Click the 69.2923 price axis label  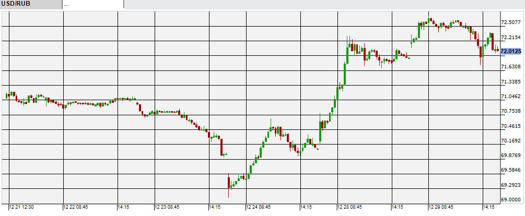[x=510, y=185]
